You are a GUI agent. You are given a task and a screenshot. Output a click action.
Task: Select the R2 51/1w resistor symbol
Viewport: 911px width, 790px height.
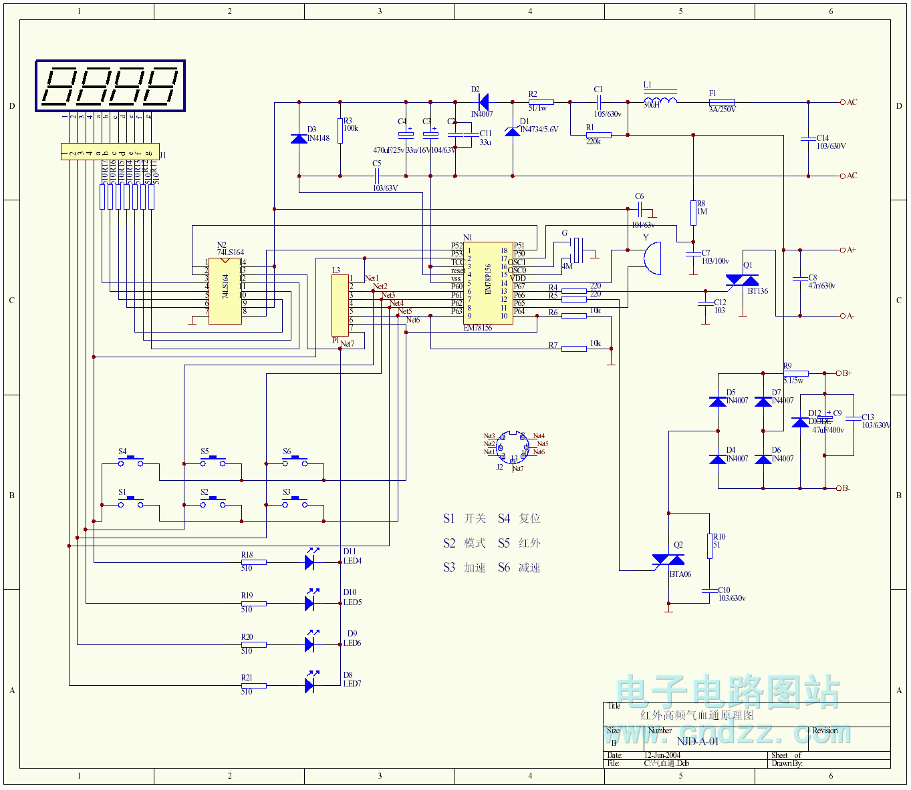[541, 102]
